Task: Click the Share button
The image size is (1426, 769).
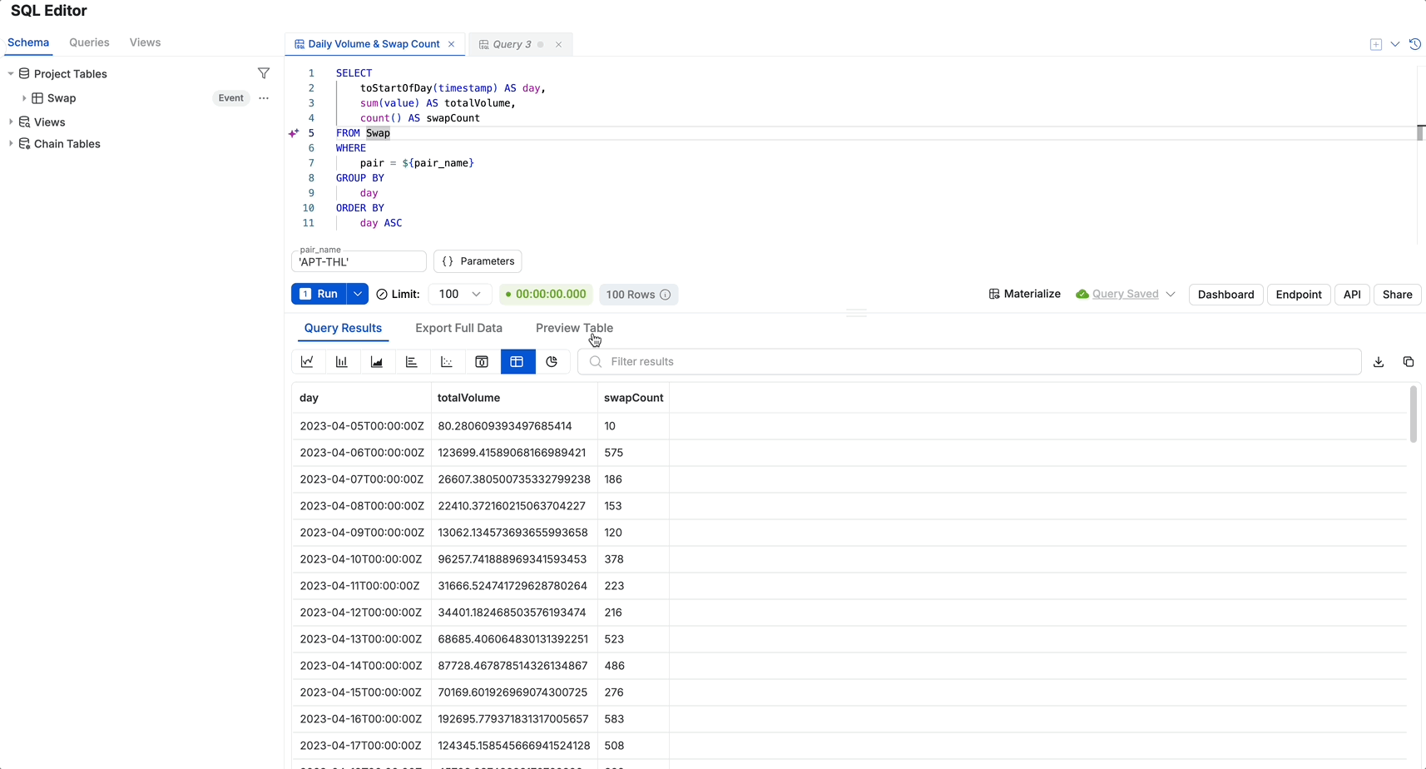Action: click(x=1397, y=295)
